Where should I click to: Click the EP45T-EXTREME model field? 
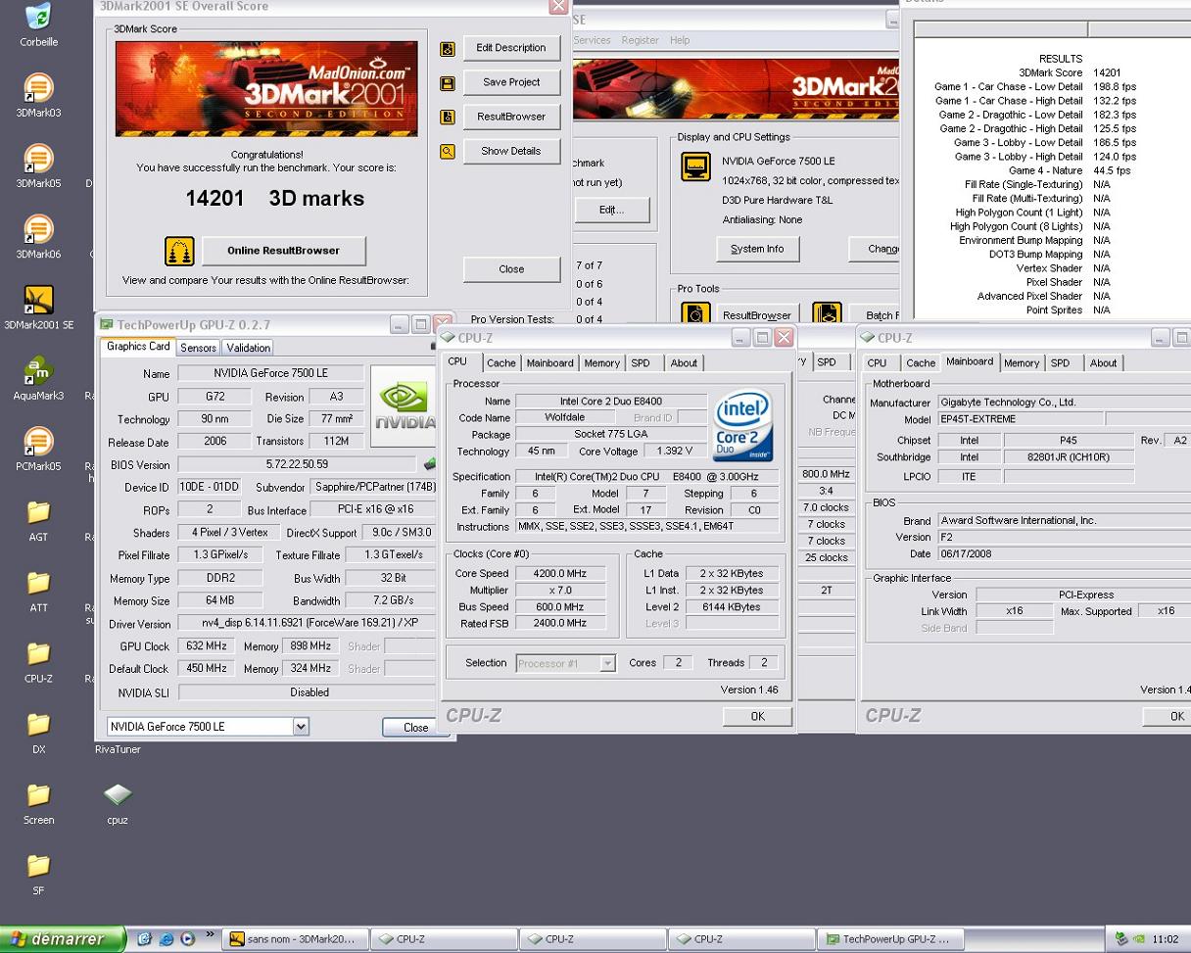tap(1020, 419)
